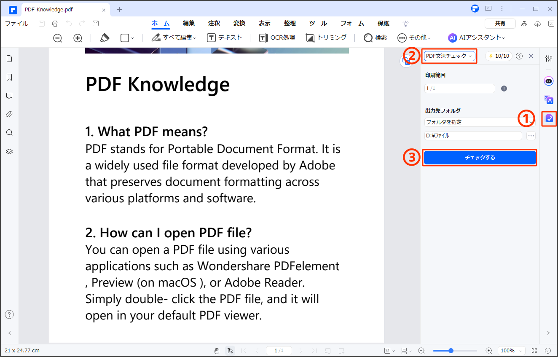The width and height of the screenshot is (558, 357).
Task: Click the undo arrow icon
Action: pos(69,24)
